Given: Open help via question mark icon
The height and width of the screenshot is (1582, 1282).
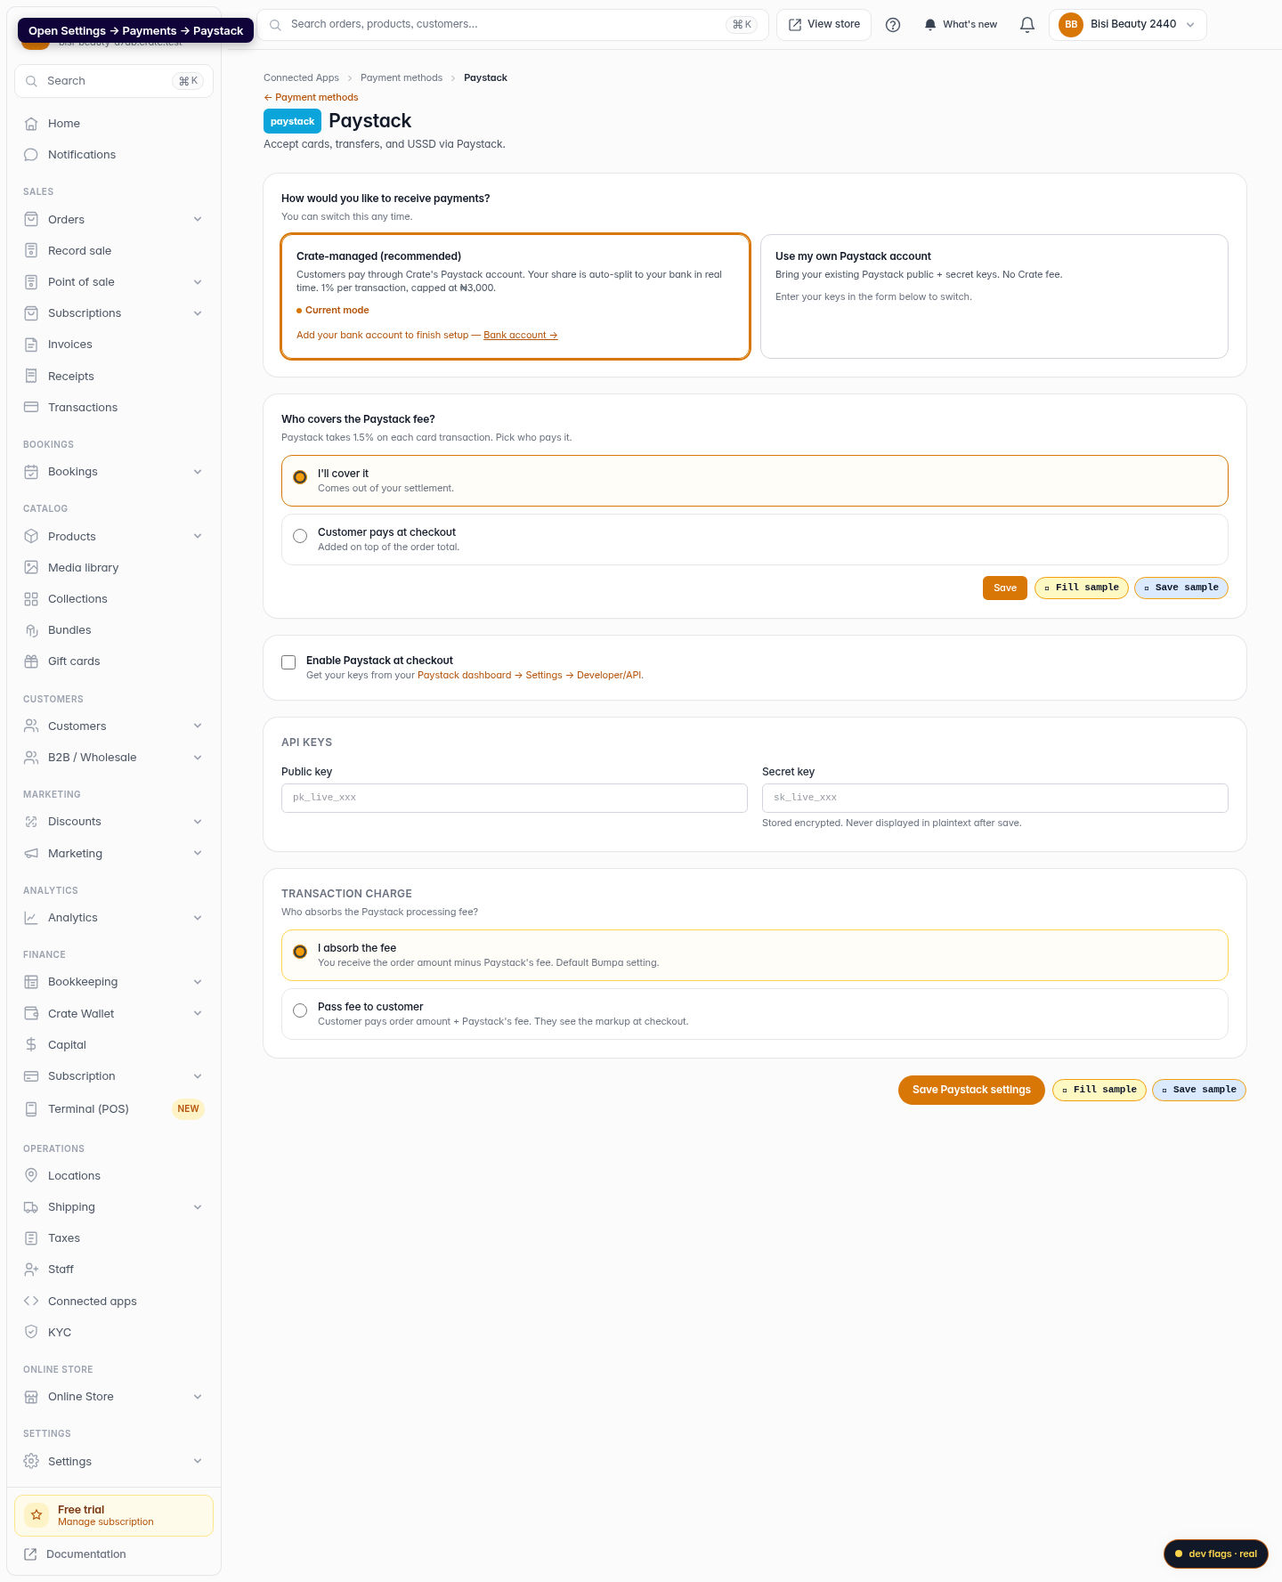Looking at the screenshot, I should pyautogui.click(x=893, y=25).
